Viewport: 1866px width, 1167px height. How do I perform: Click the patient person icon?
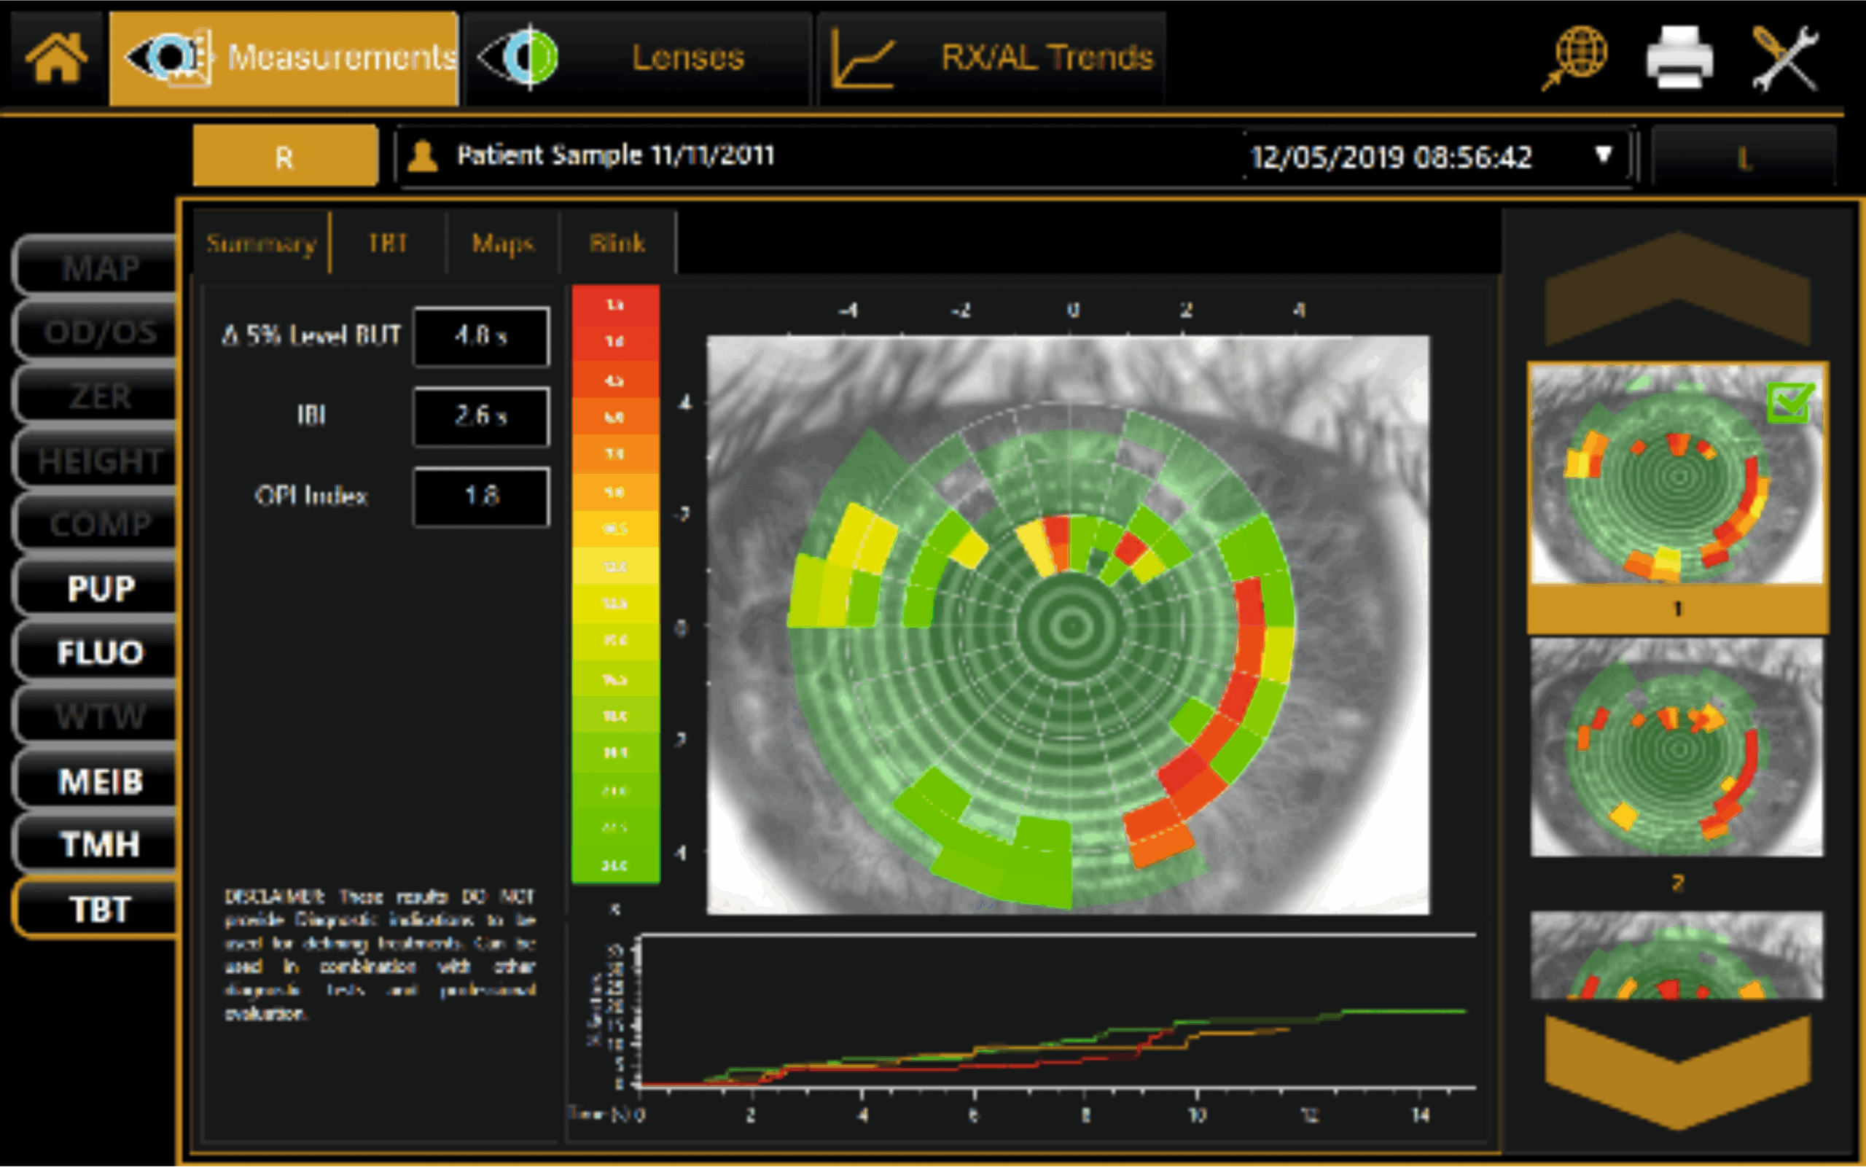point(423,157)
